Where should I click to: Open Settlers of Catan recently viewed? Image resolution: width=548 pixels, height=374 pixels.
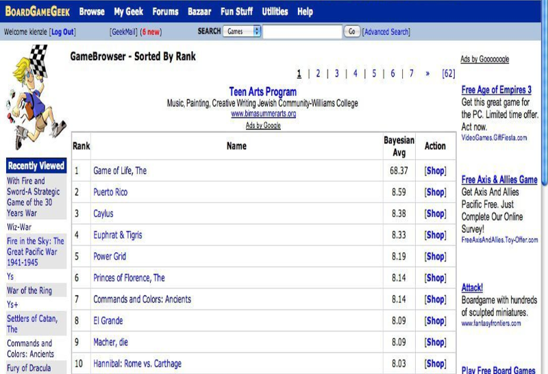click(x=32, y=324)
